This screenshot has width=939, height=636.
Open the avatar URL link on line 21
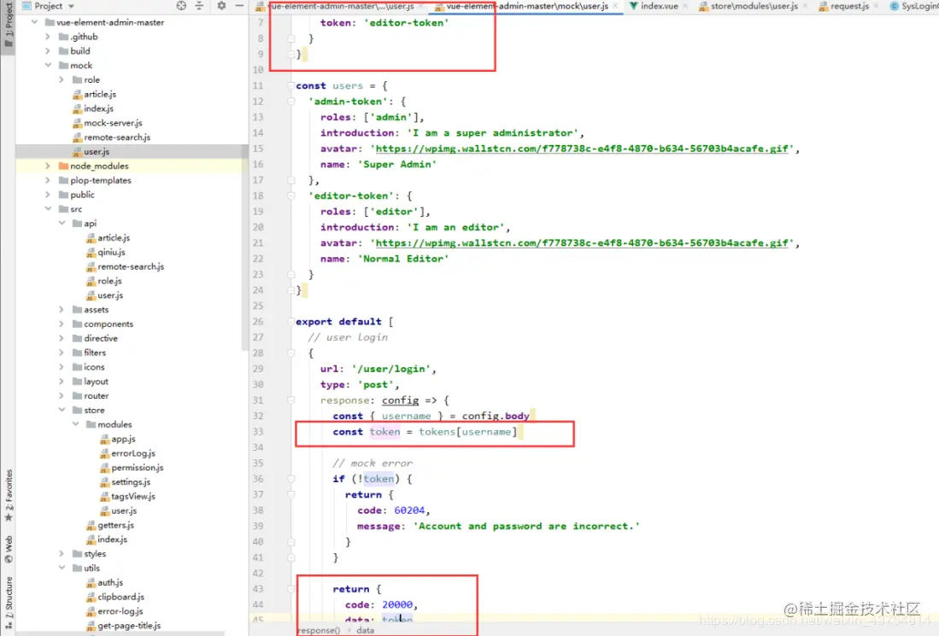(582, 243)
